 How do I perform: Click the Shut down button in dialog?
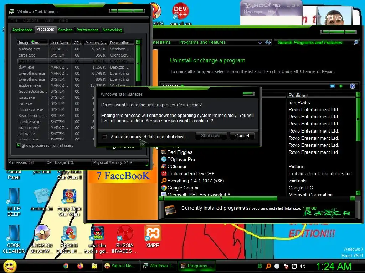click(x=211, y=135)
